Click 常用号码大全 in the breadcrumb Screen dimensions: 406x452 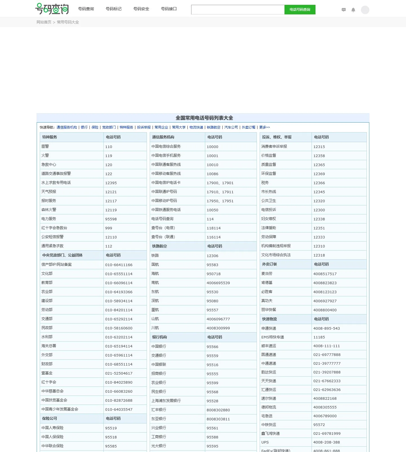tap(68, 22)
